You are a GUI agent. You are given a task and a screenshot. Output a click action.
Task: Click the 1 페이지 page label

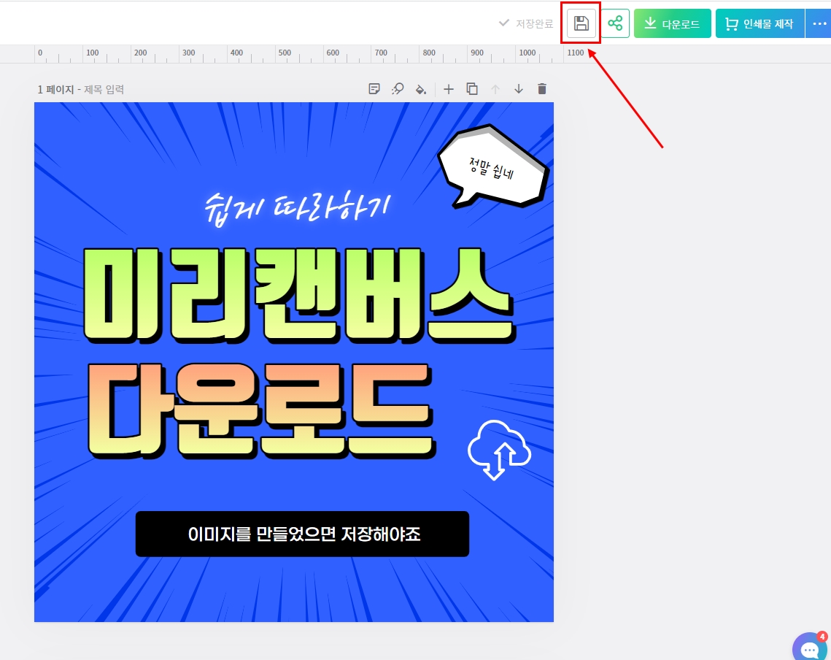pos(55,89)
